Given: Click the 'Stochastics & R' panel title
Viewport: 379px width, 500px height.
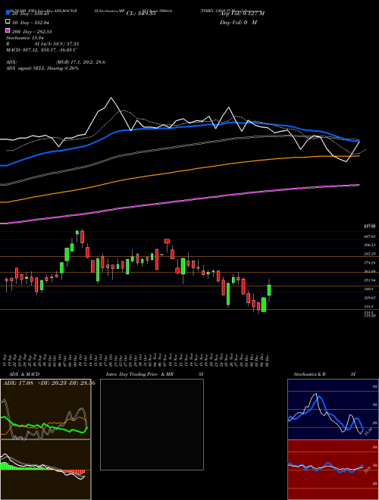Looking at the screenshot, I should click(x=309, y=374).
